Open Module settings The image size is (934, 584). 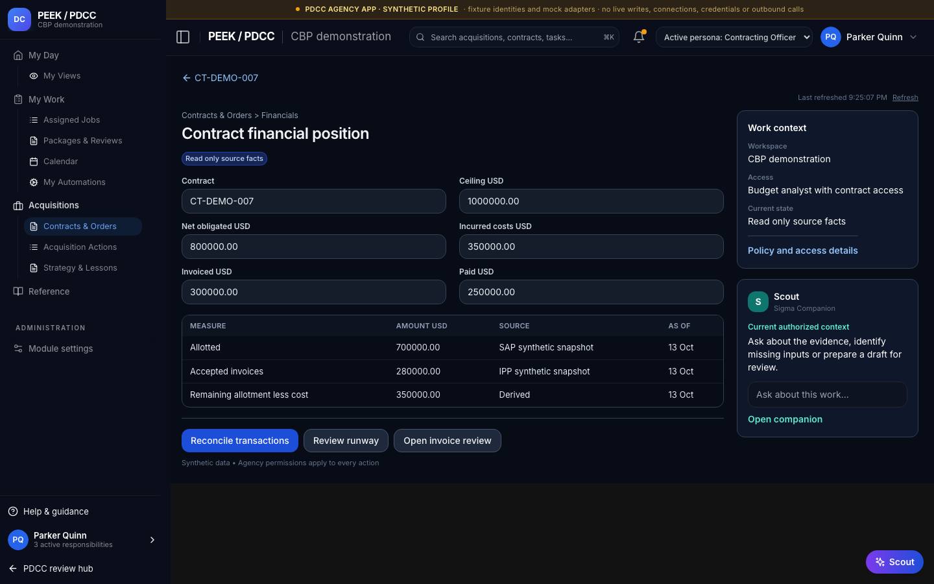tap(60, 348)
